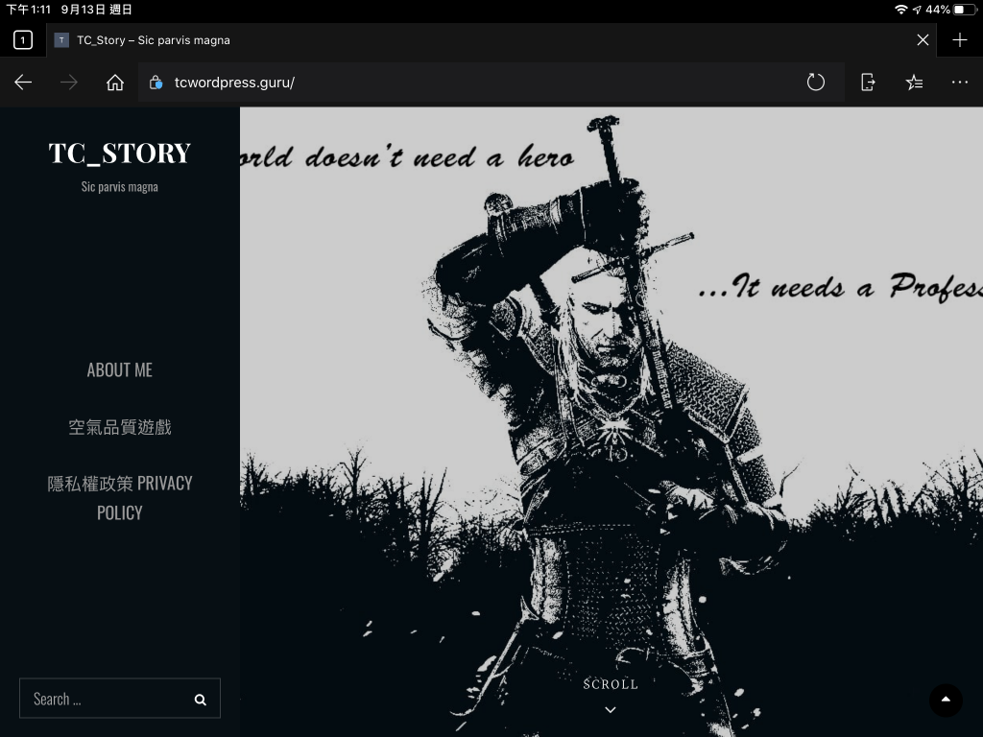This screenshot has width=983, height=737.
Task: Click the Sic parvis magna tagline
Action: pyautogui.click(x=120, y=187)
